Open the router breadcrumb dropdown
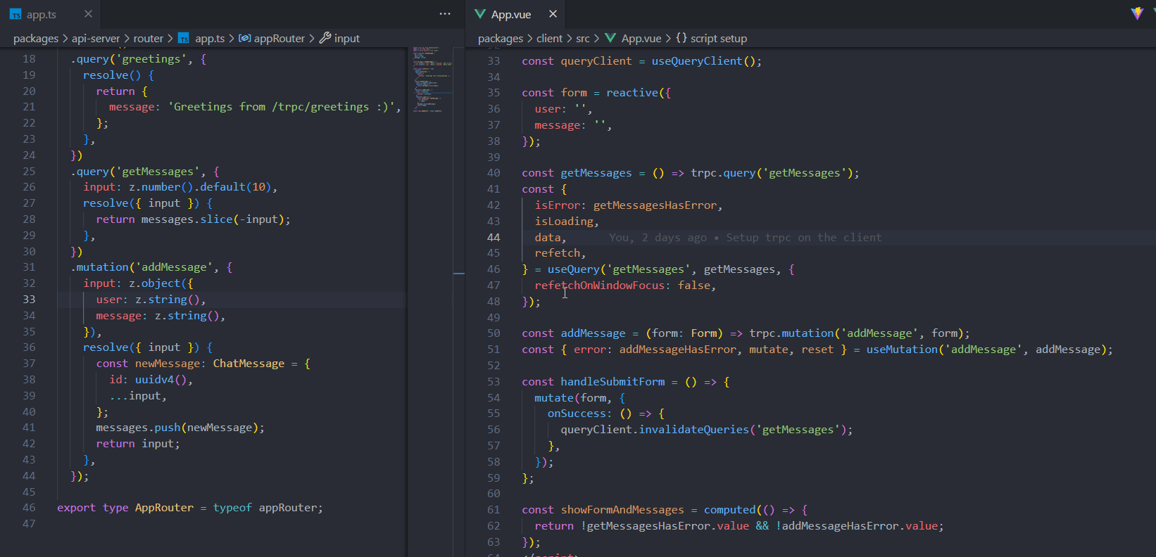The width and height of the screenshot is (1156, 557). (x=148, y=39)
